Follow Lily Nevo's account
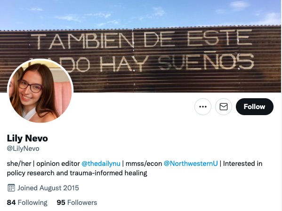 pyautogui.click(x=255, y=107)
